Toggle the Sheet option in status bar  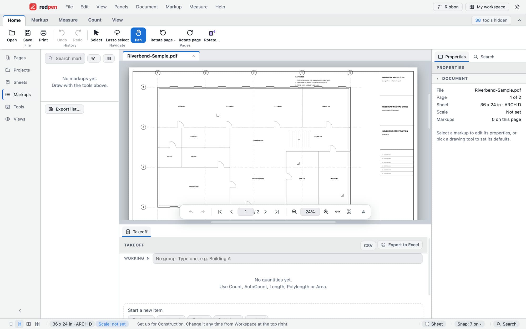click(434, 324)
